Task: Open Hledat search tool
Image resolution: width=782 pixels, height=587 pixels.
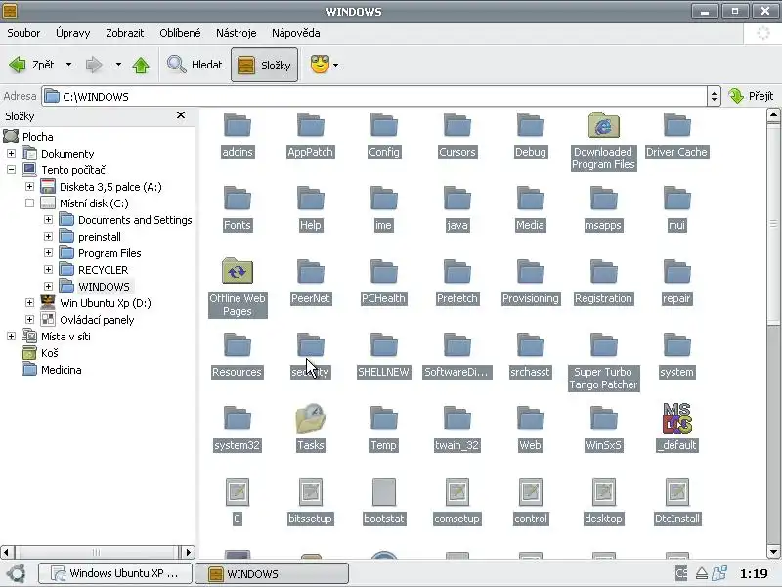Action: [195, 65]
